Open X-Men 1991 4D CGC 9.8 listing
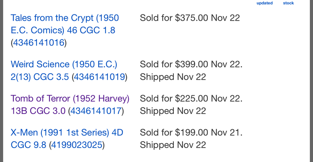313x162 pixels. (x=67, y=139)
